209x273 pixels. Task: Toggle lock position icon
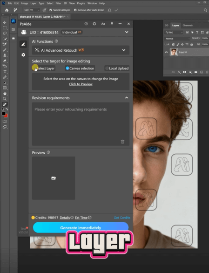pos(182,44)
